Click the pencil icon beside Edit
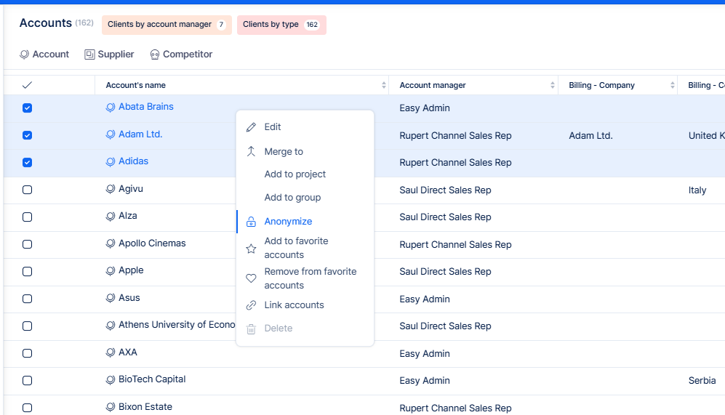This screenshot has height=415, width=725. [x=251, y=127]
